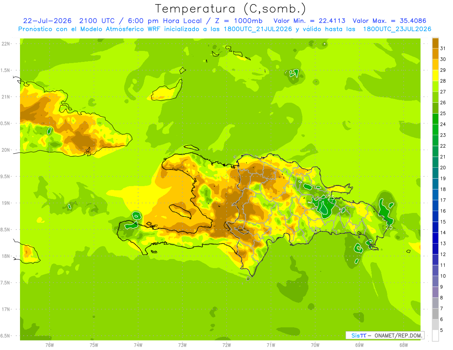Click the '72W' longitude axis label

[226, 345]
